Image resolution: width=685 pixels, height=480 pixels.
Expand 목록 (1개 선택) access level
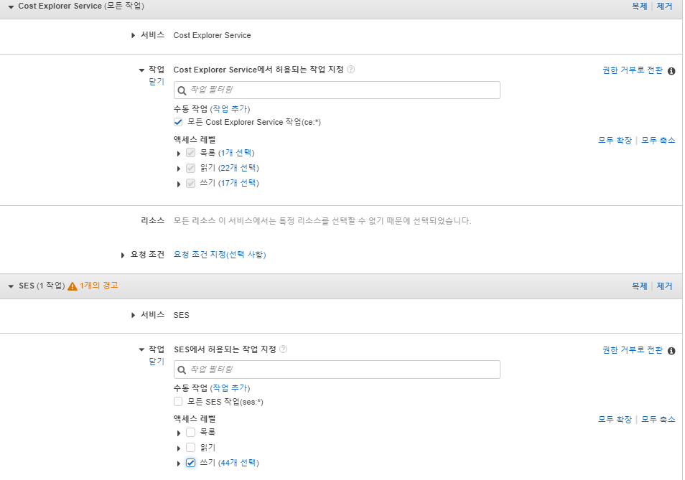click(x=179, y=154)
